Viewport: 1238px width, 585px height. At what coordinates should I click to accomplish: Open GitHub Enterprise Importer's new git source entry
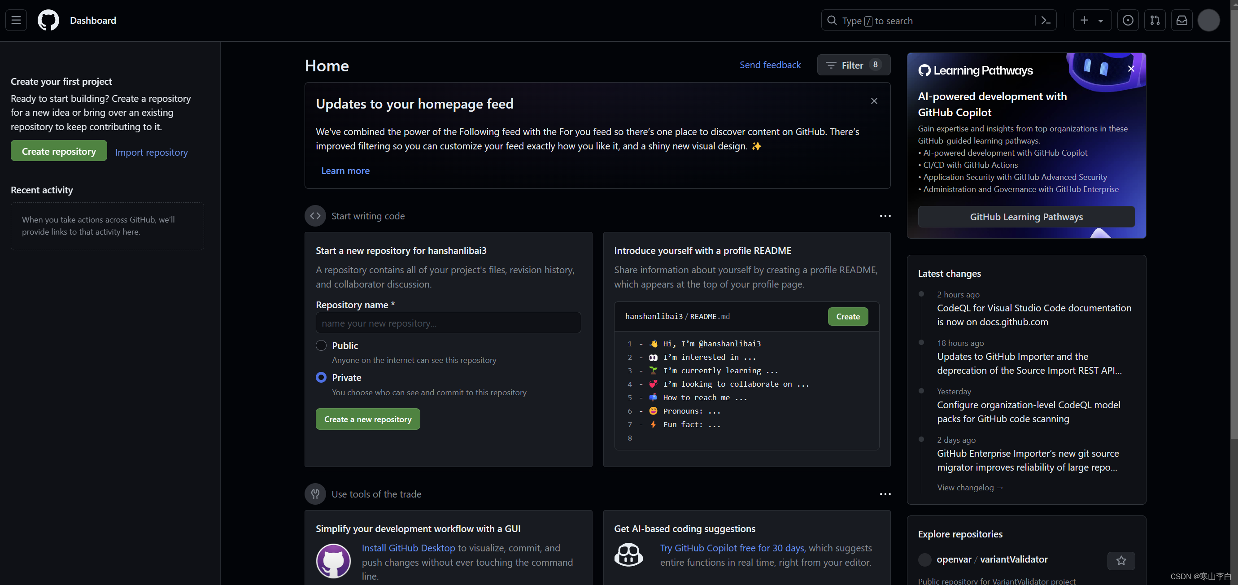[1028, 460]
